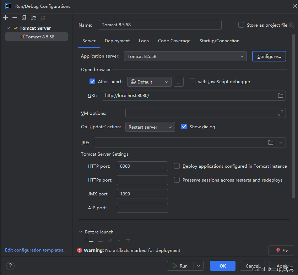Enable with JavaScript debugger checkbox

(192, 81)
